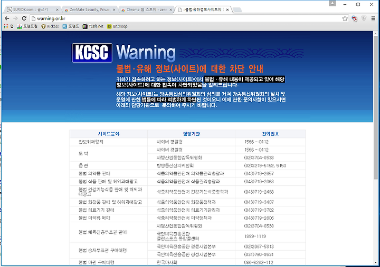380x267 pixels.
Task: Go back using the browser back arrow
Action: pos(7,18)
